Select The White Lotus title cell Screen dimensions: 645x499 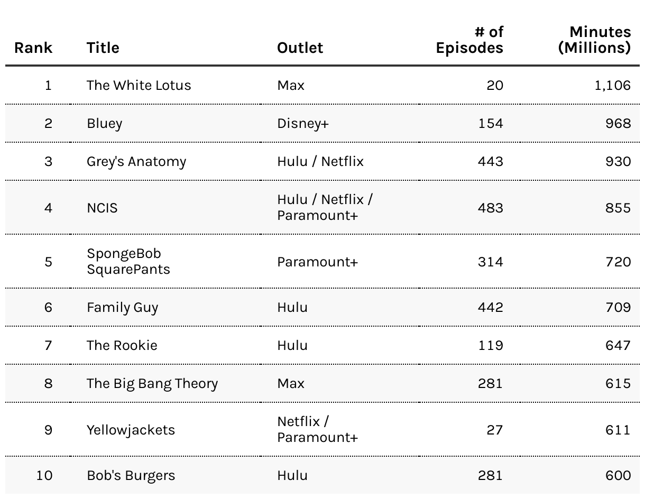coord(139,85)
